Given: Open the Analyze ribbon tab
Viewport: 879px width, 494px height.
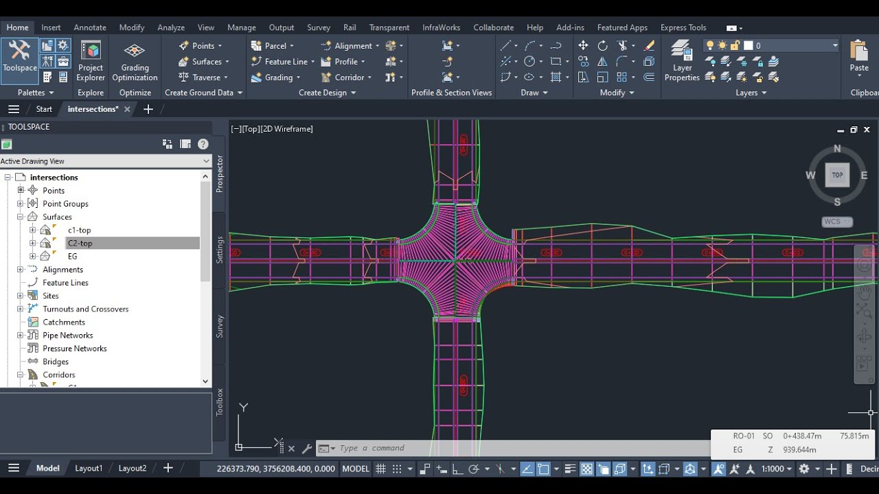Looking at the screenshot, I should point(171,27).
